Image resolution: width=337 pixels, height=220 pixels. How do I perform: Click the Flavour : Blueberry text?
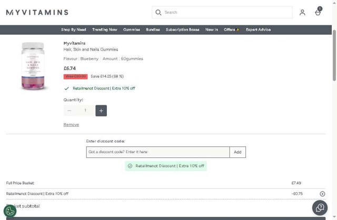(x=81, y=58)
